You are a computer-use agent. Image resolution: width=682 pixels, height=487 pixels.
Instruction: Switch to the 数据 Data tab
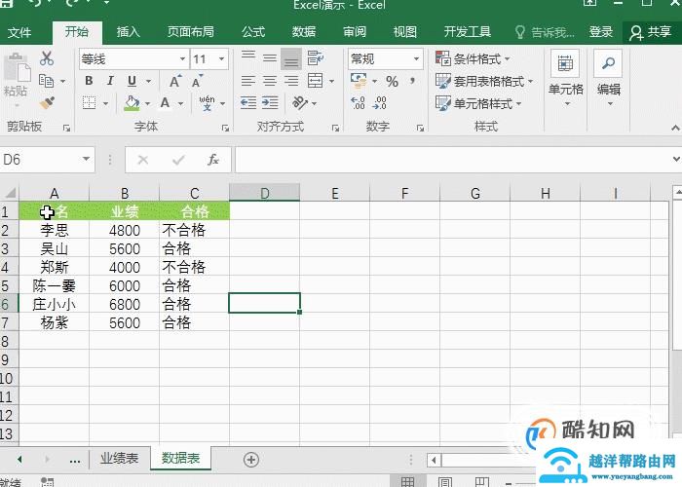click(x=304, y=32)
